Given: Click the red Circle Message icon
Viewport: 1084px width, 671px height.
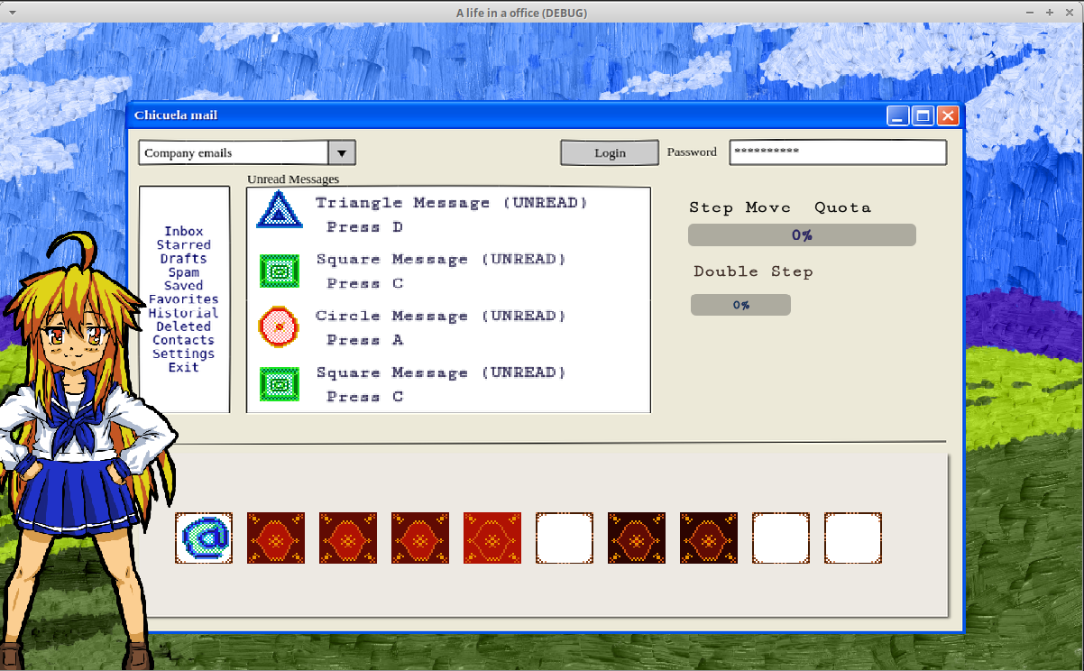Looking at the screenshot, I should tap(279, 326).
